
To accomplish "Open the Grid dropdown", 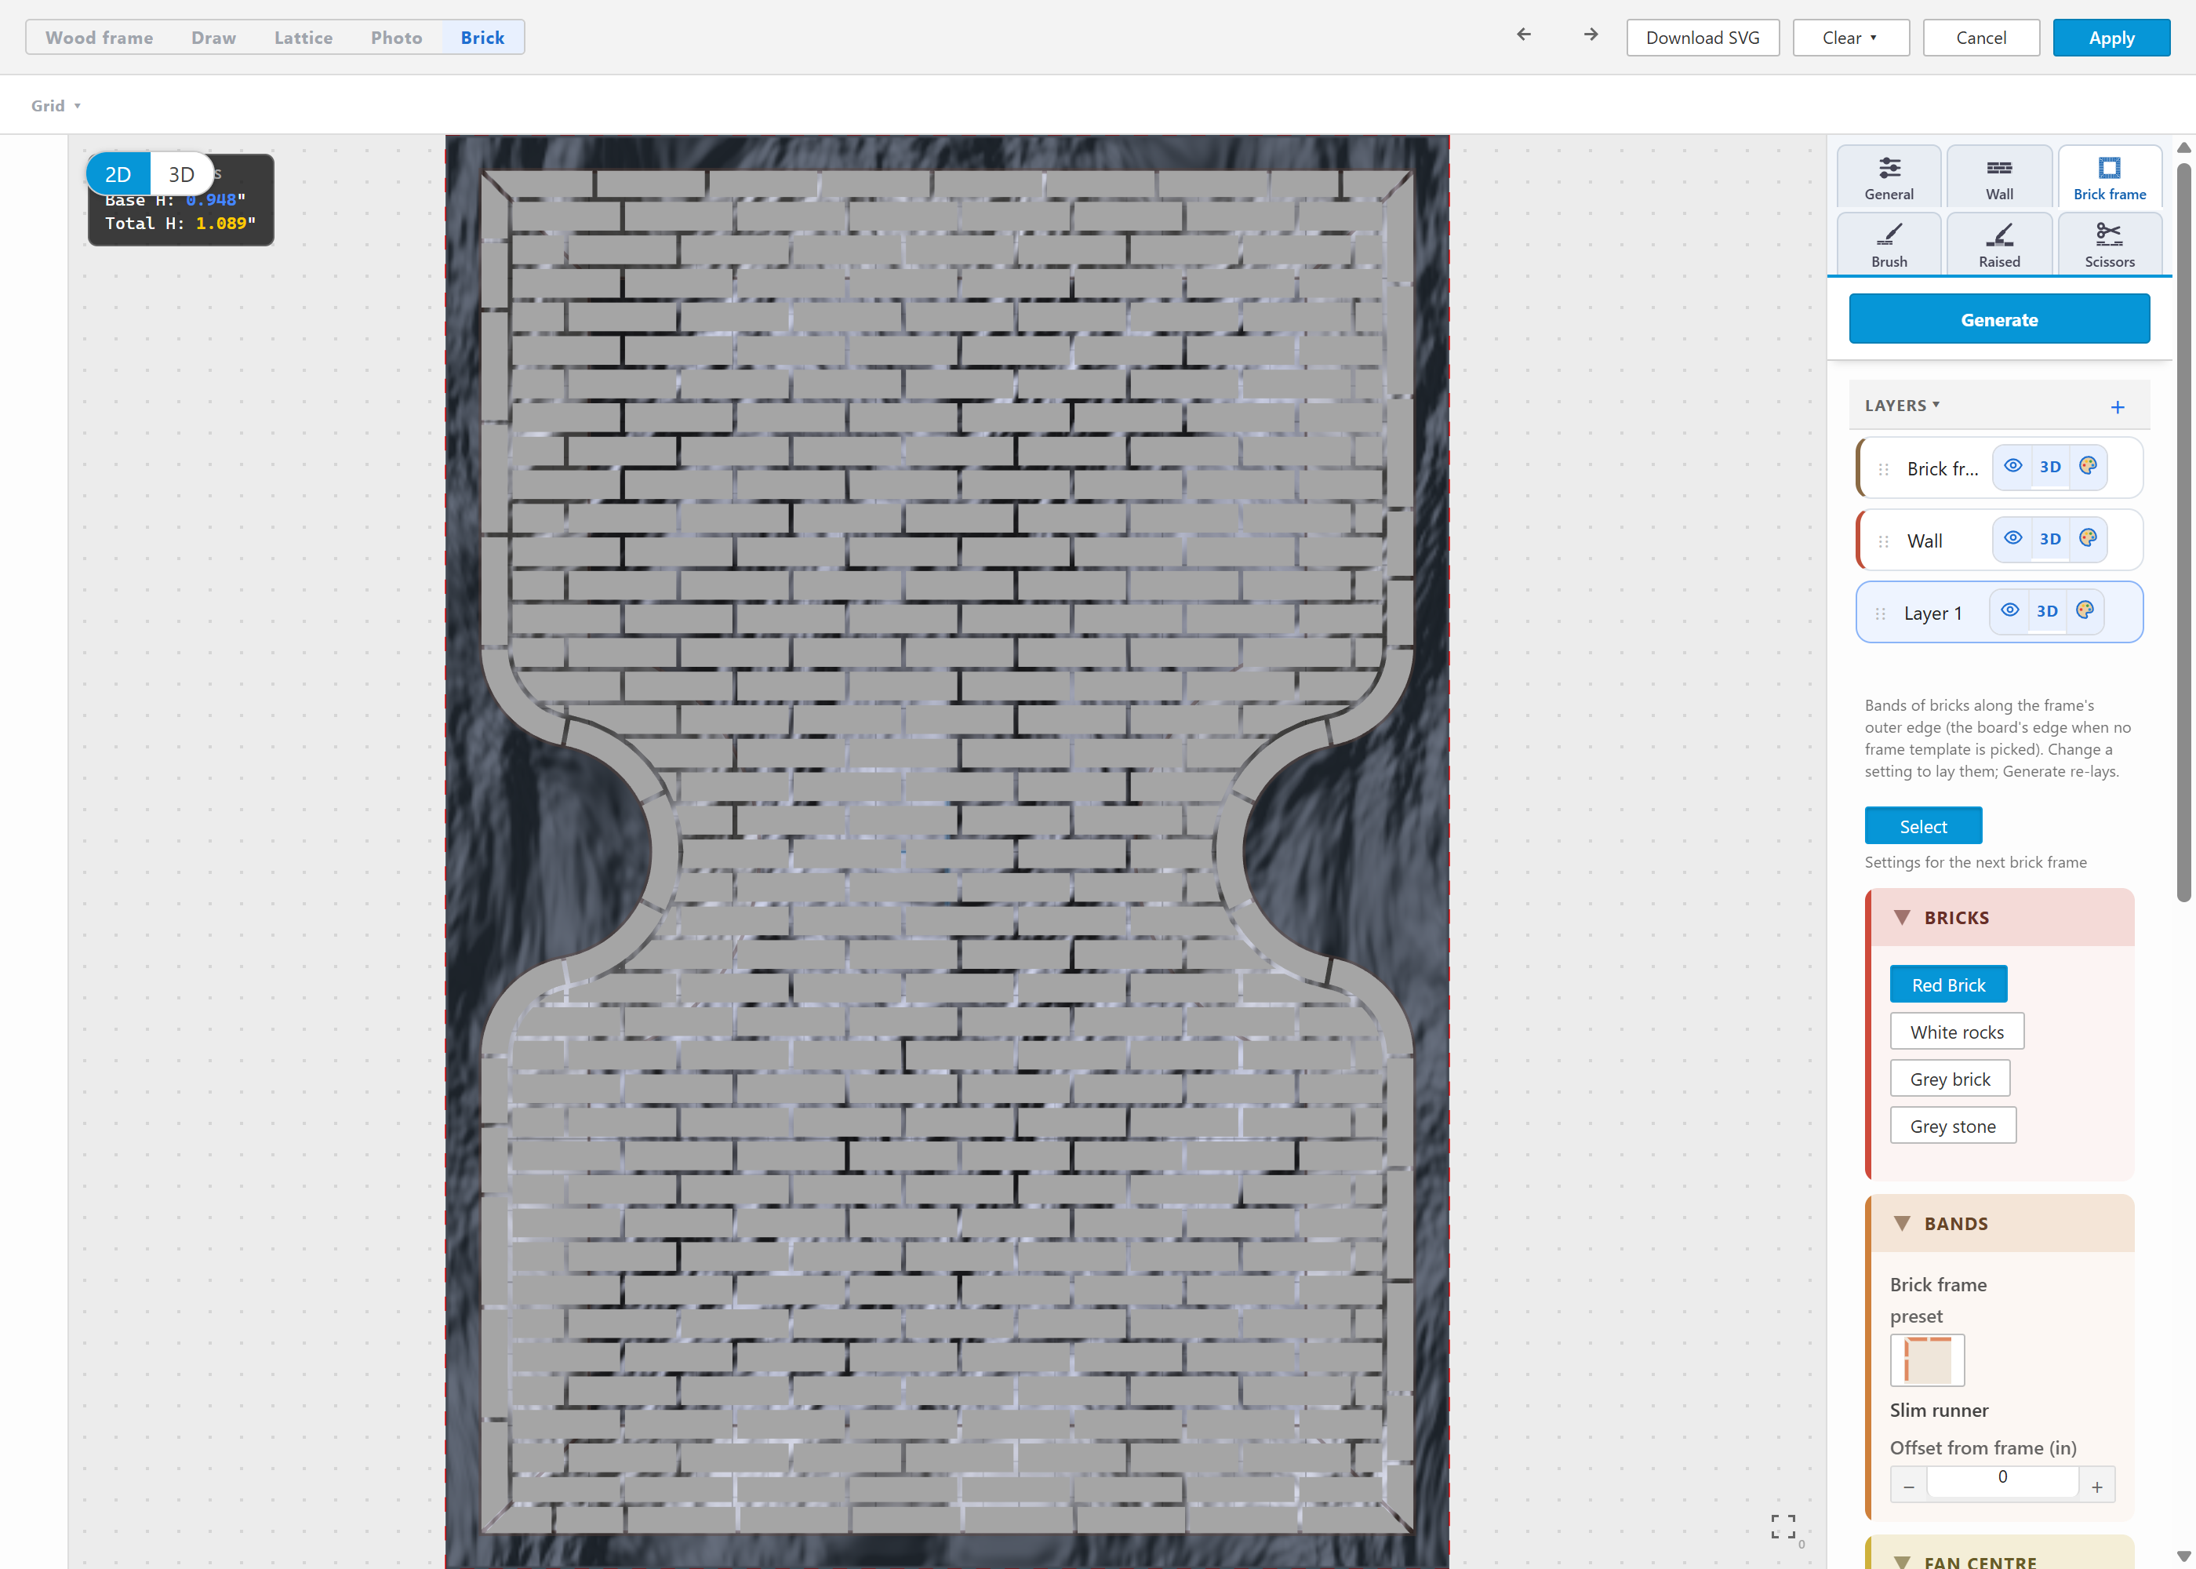I will (55, 105).
